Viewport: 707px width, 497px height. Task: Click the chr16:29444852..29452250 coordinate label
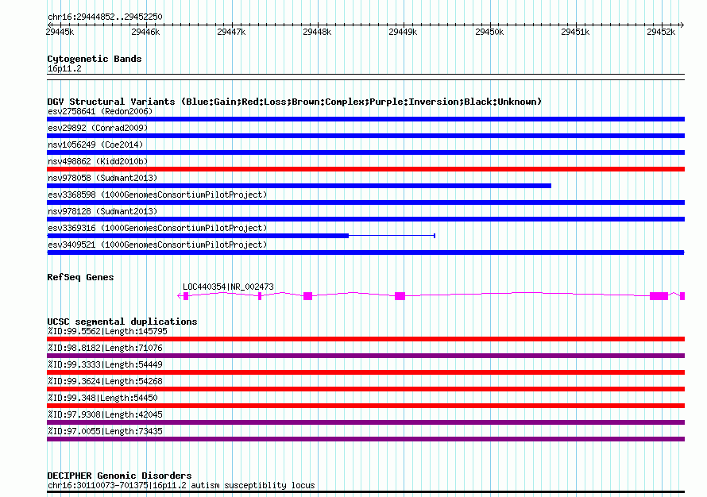[105, 17]
